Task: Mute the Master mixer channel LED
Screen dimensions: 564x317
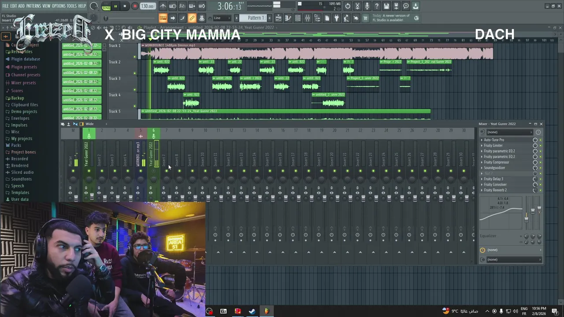Action: [73, 171]
